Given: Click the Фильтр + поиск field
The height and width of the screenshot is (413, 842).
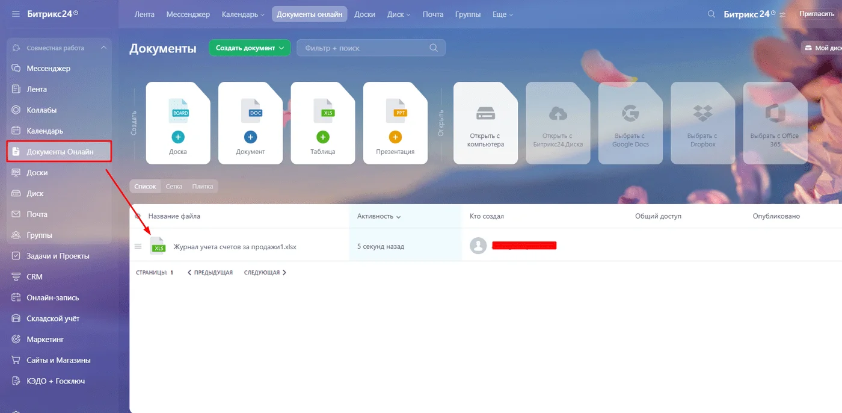Looking at the screenshot, I should click(x=371, y=48).
